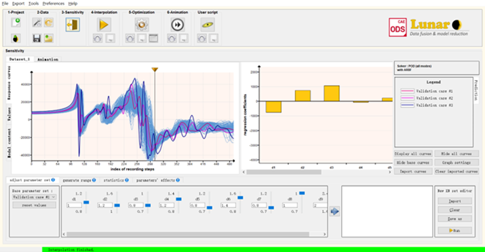Click the orange refresh icon in 2-Data
The height and width of the screenshot is (252, 485).
click(49, 22)
